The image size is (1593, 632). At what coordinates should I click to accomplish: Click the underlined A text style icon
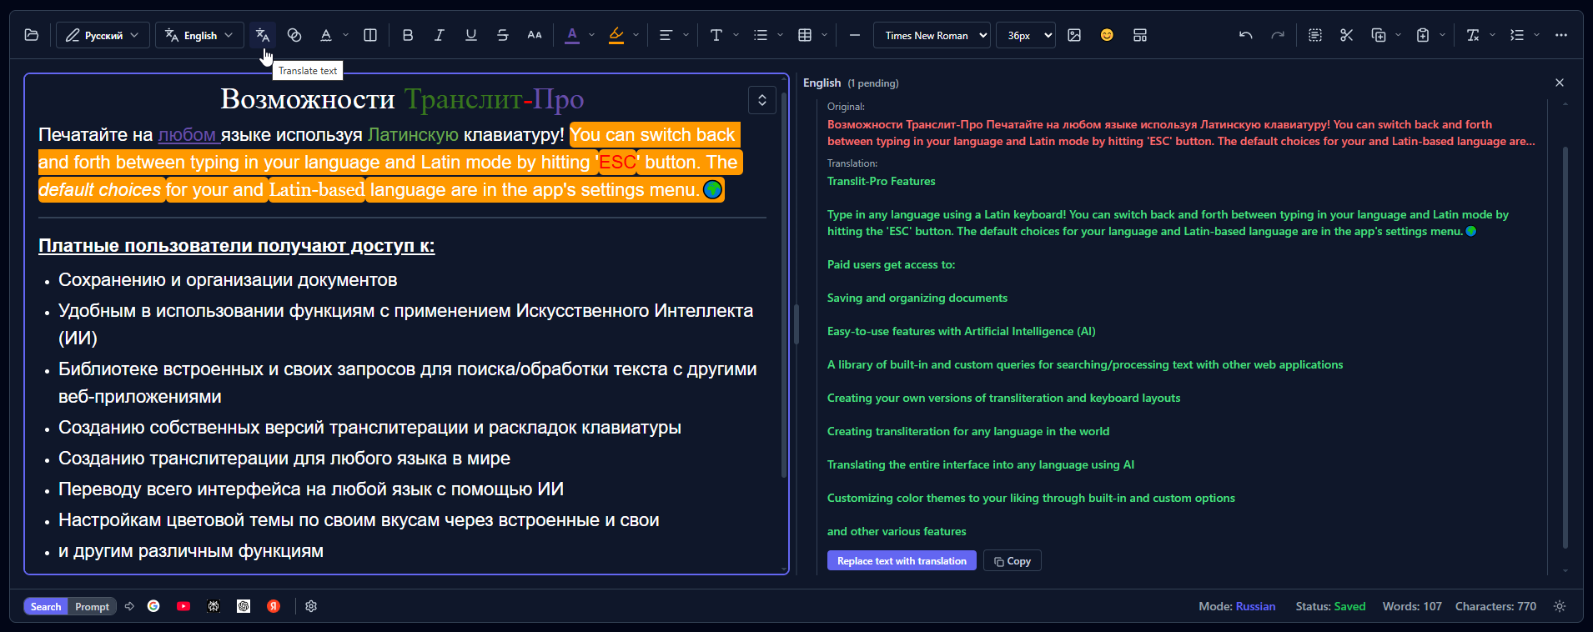click(326, 35)
